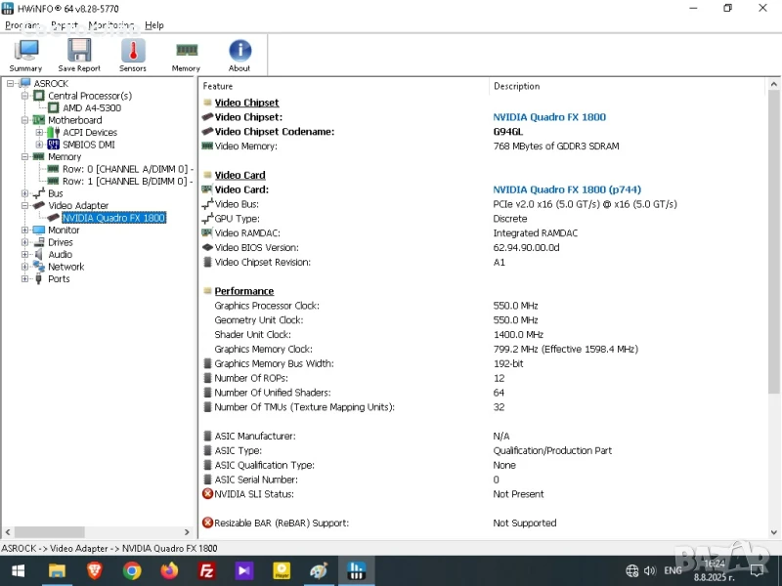Open the Summary toolbar icon
Image resolution: width=782 pixels, height=586 pixels.
[x=25, y=55]
